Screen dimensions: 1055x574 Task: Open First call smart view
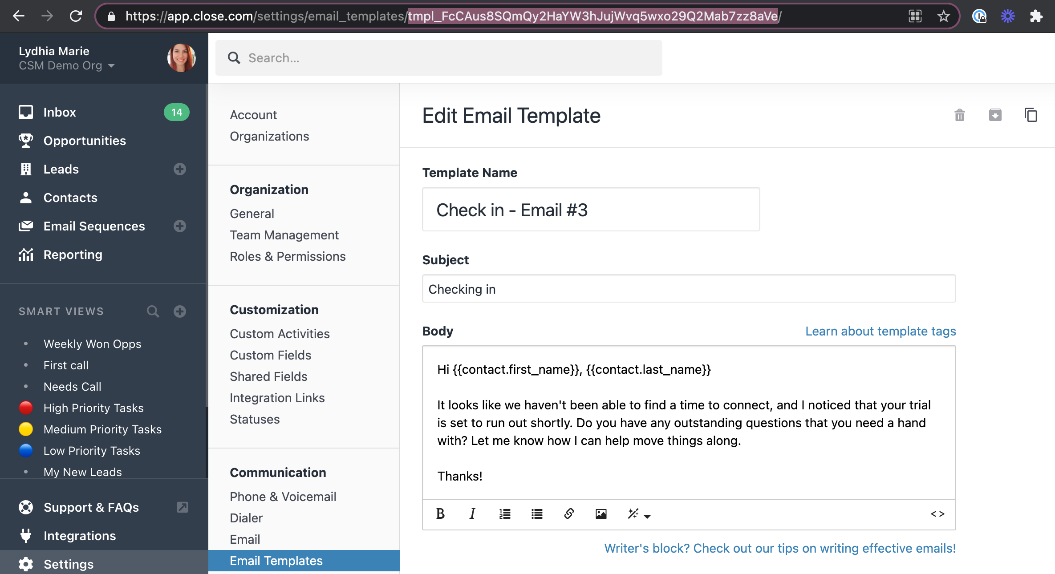66,365
